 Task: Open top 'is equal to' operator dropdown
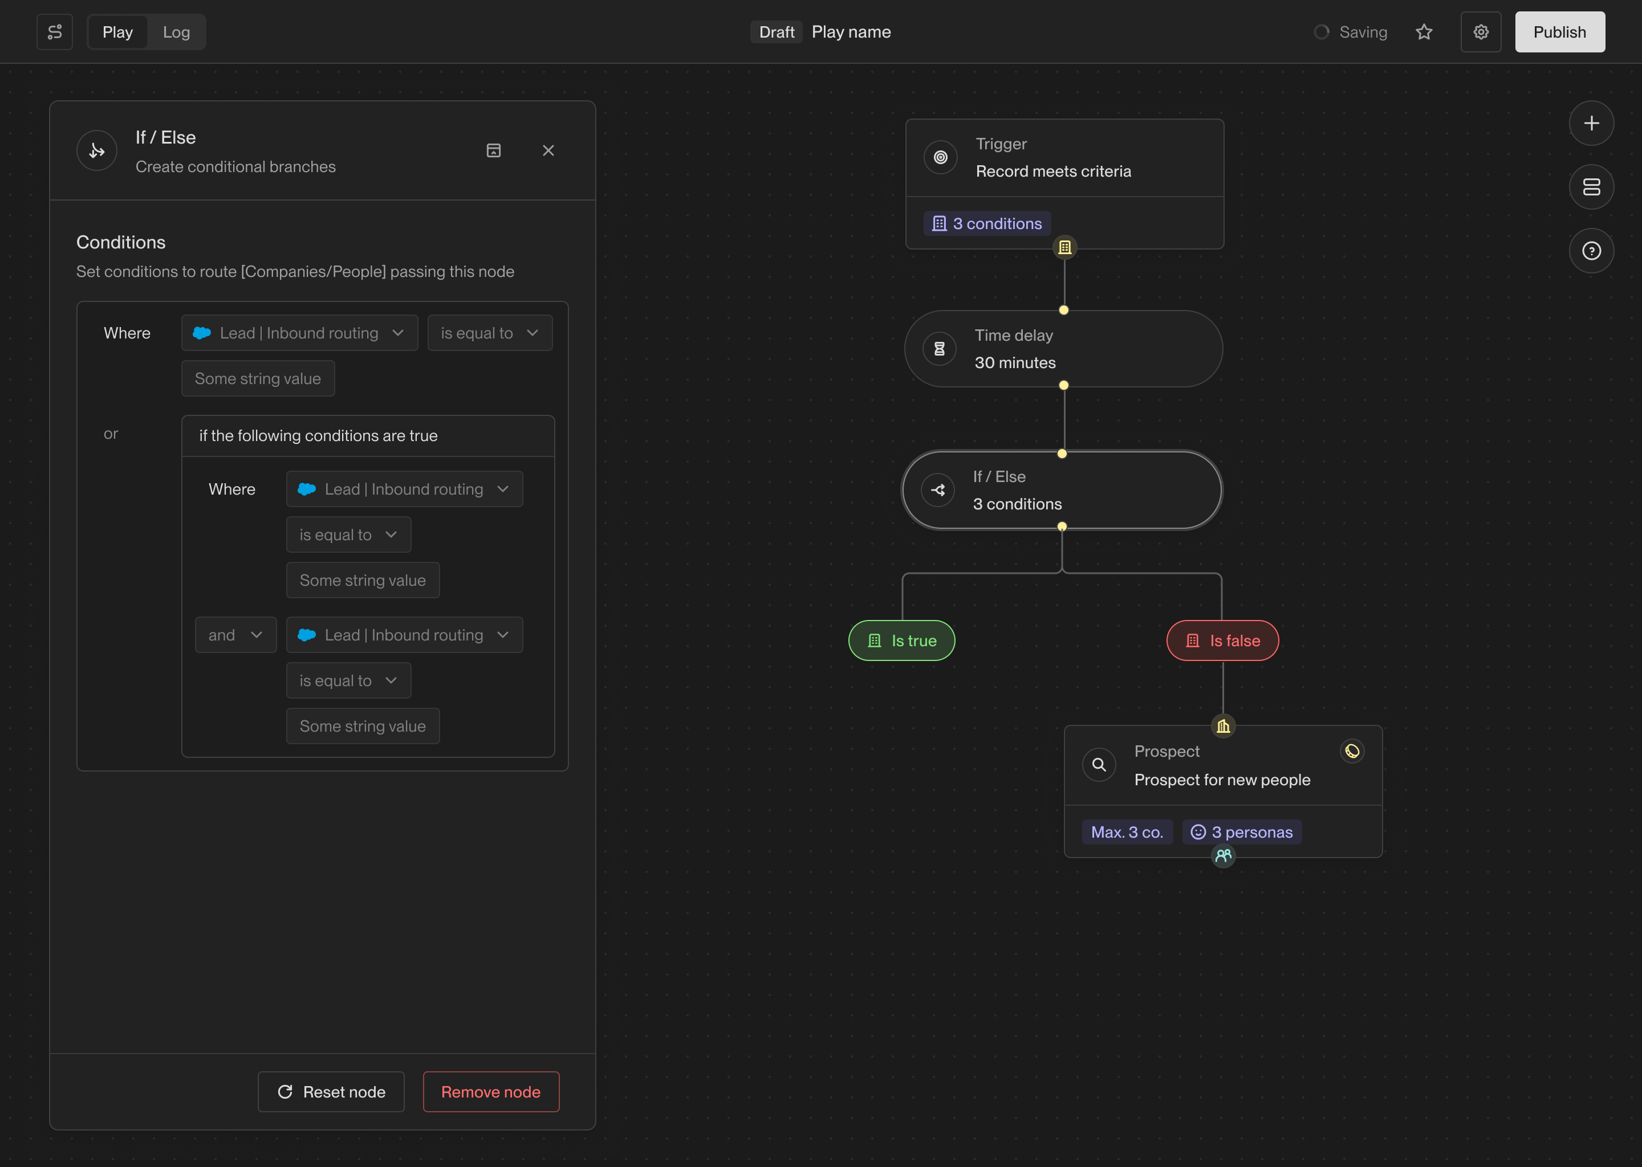coord(490,333)
